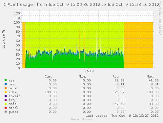Click the idle current value 100.00

pos(51,92)
